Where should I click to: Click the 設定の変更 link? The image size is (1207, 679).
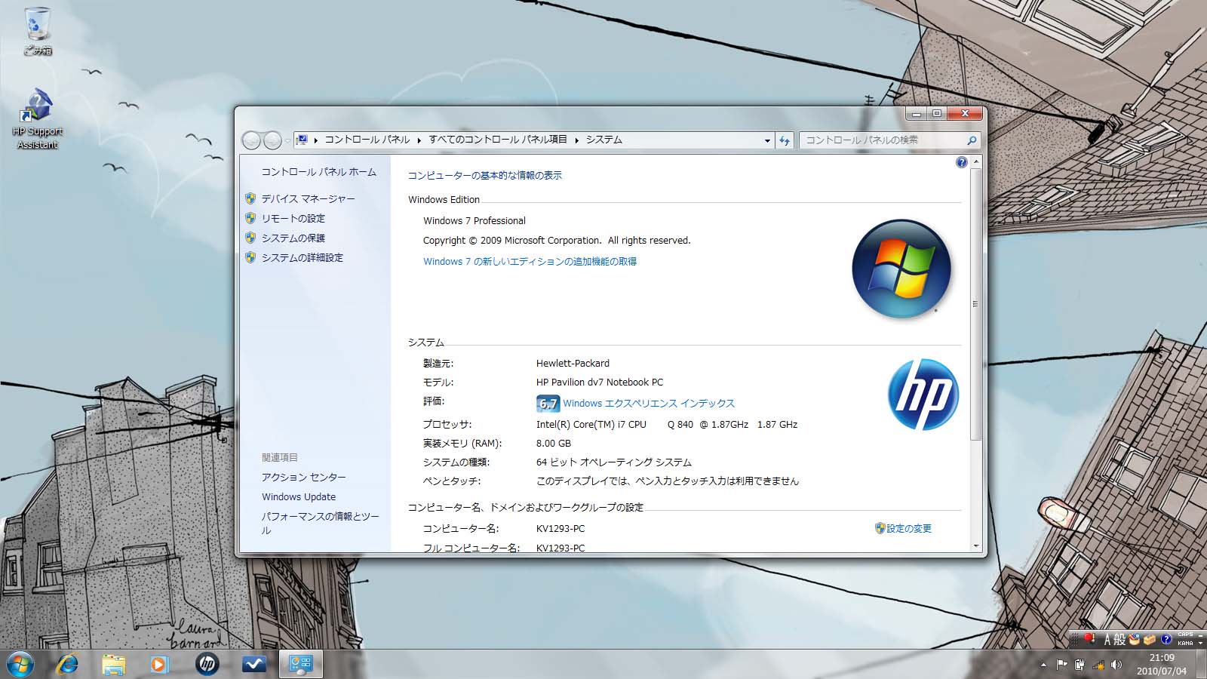coord(908,528)
